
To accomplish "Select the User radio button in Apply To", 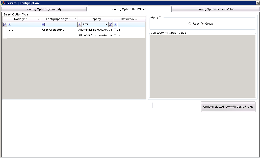I will pyautogui.click(x=190, y=23).
